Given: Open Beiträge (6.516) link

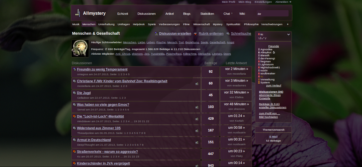Looking at the screenshot, I should (269, 104).
